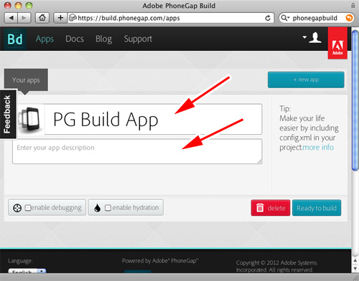The width and height of the screenshot is (359, 281).
Task: Tick the enable debugging checkbox
Action: point(28,208)
